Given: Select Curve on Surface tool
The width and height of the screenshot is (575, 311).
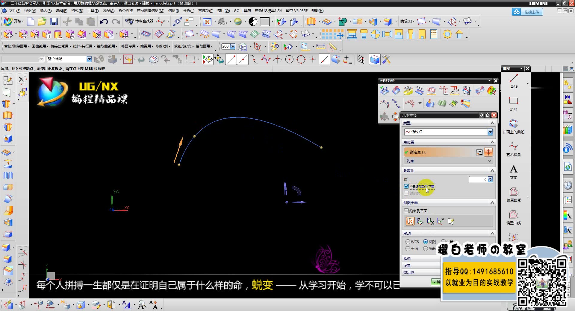Looking at the screenshot, I should [x=514, y=126].
